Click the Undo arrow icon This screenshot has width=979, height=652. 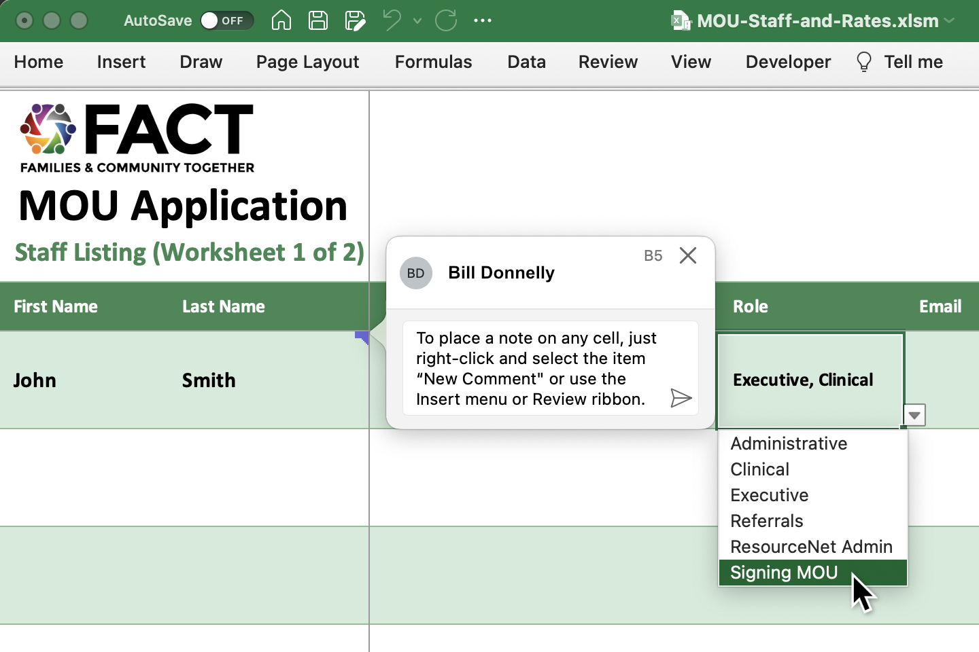[392, 20]
